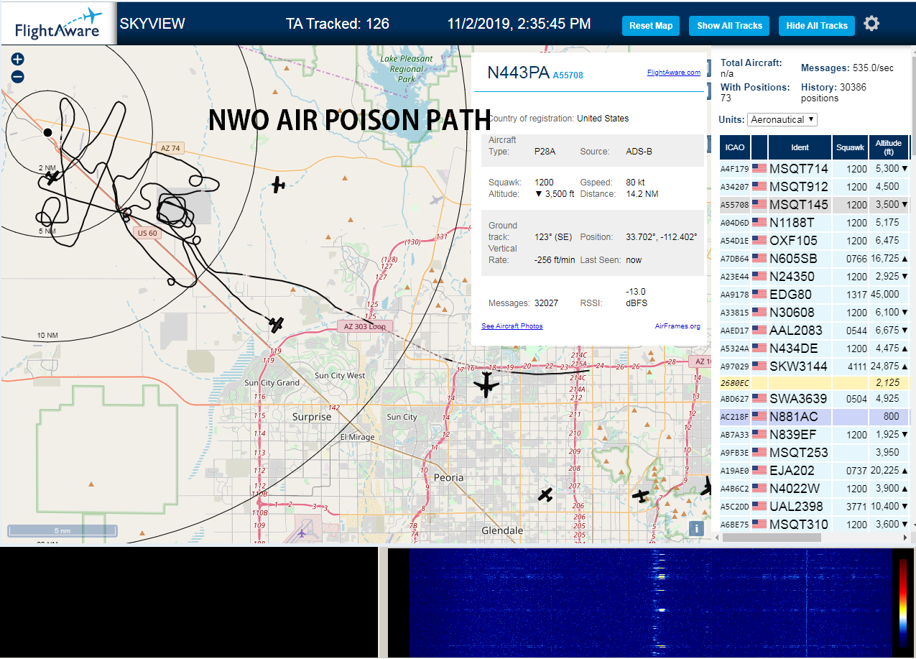Select the 2680EC row without ident

815,383
